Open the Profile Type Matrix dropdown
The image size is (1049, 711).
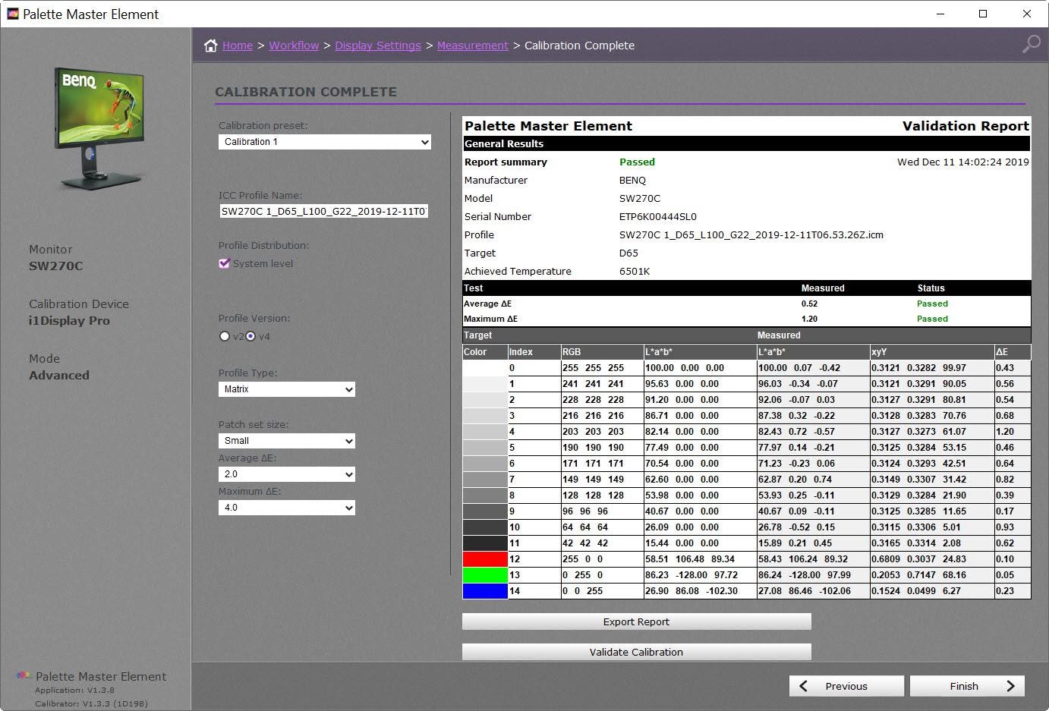[287, 389]
